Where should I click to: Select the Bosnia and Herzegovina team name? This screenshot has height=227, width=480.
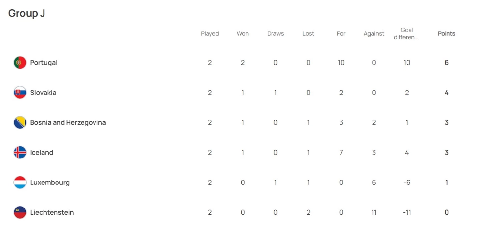[x=68, y=122]
